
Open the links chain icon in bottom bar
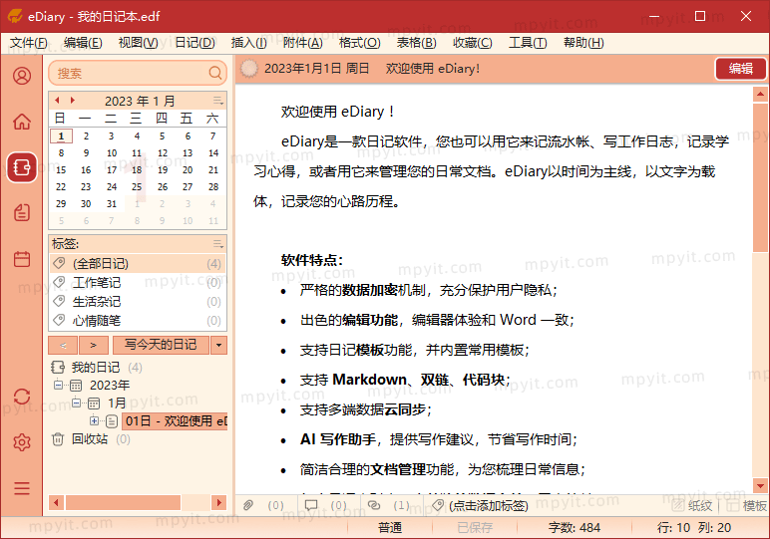click(x=374, y=505)
